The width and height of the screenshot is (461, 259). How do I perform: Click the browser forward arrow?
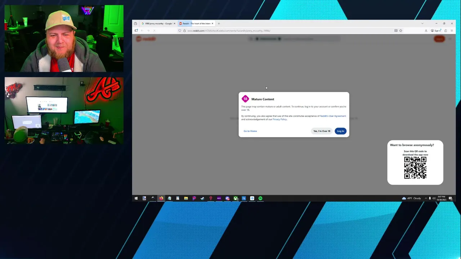click(148, 31)
